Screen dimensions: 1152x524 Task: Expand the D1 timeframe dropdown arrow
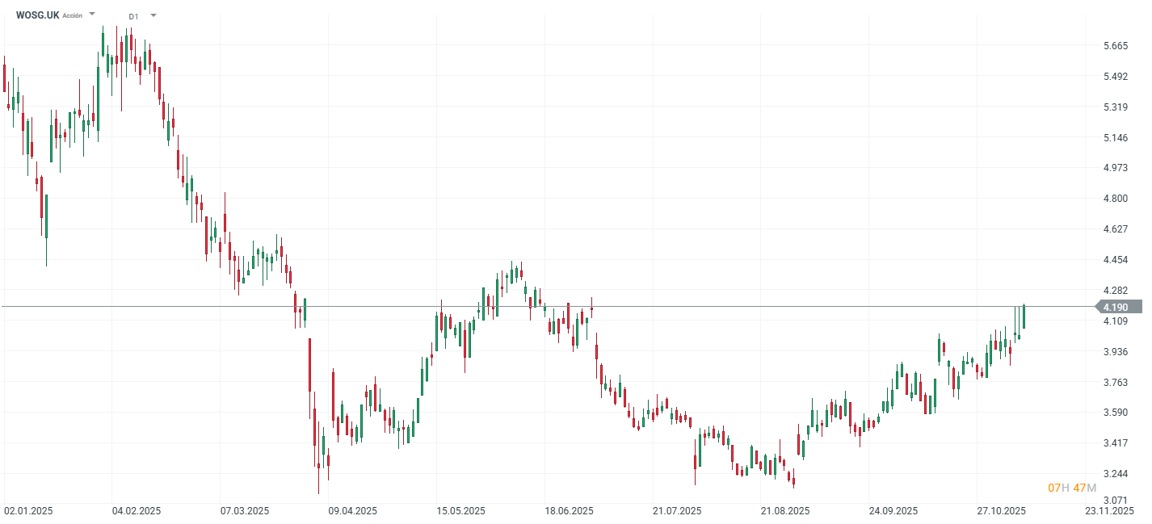pyautogui.click(x=153, y=15)
